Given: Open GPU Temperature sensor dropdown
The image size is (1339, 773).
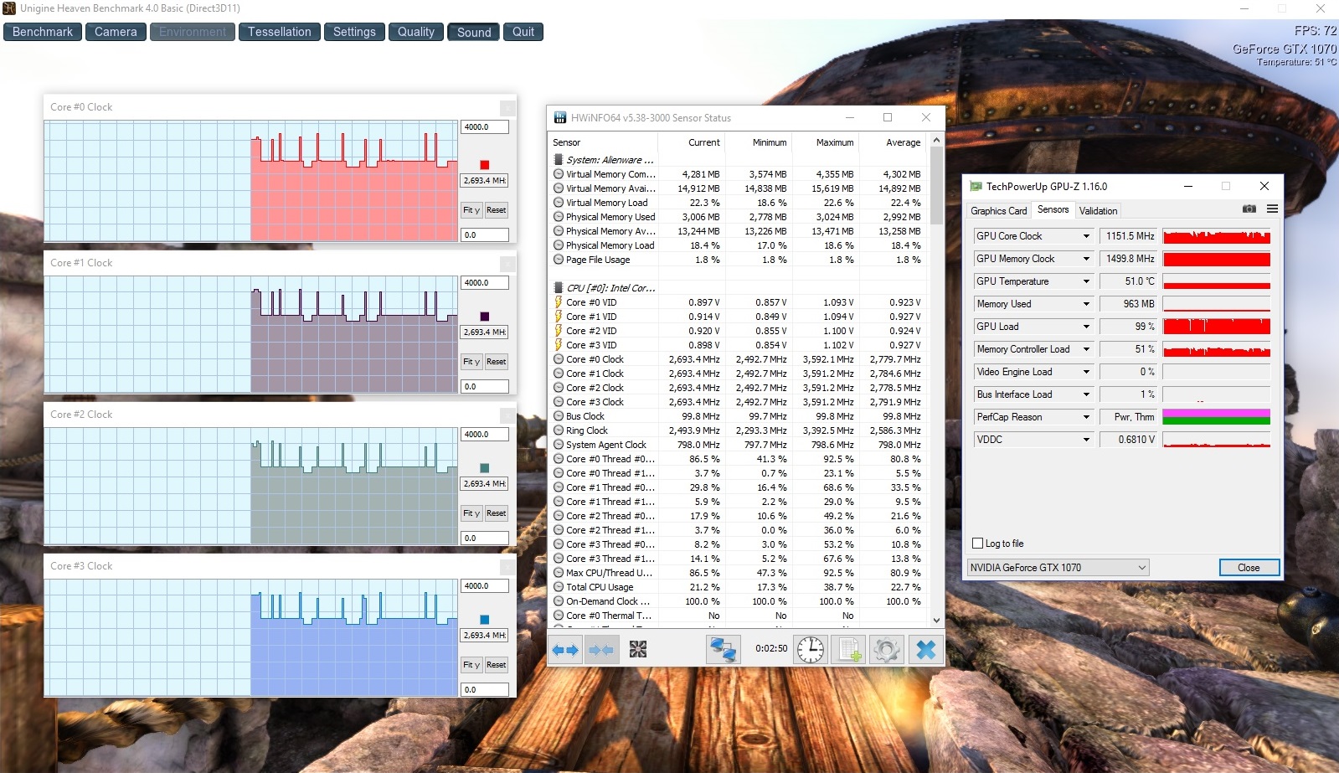Looking at the screenshot, I should [x=1086, y=281].
